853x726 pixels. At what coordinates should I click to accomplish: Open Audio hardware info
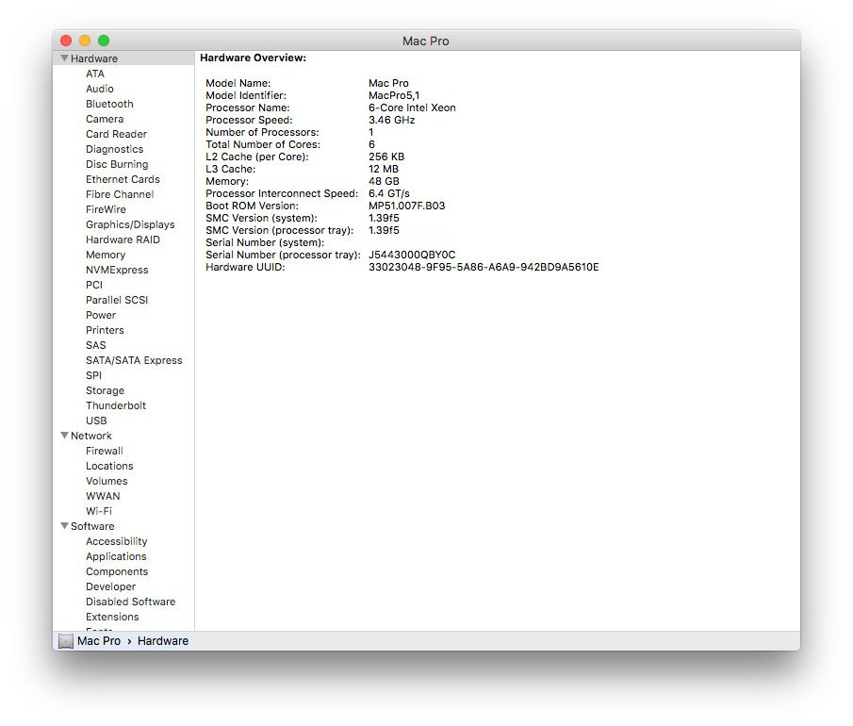tap(100, 89)
